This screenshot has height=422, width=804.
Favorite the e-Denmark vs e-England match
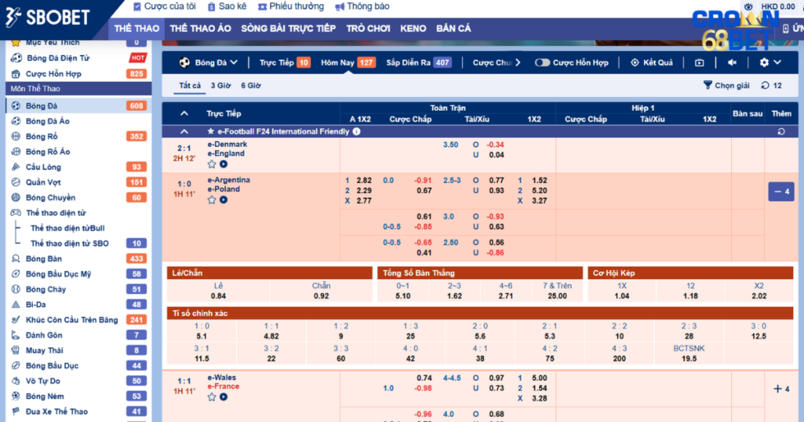click(x=212, y=164)
